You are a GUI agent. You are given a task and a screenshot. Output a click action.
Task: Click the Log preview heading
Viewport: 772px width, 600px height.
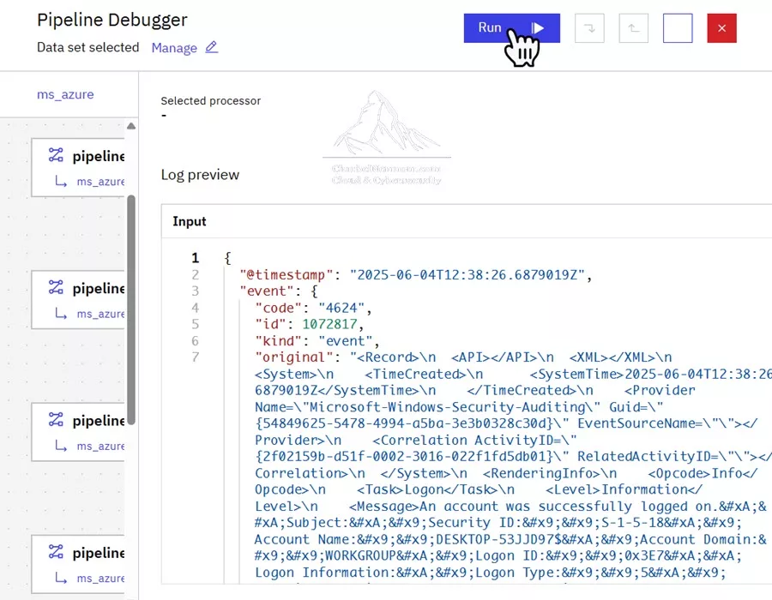(200, 175)
